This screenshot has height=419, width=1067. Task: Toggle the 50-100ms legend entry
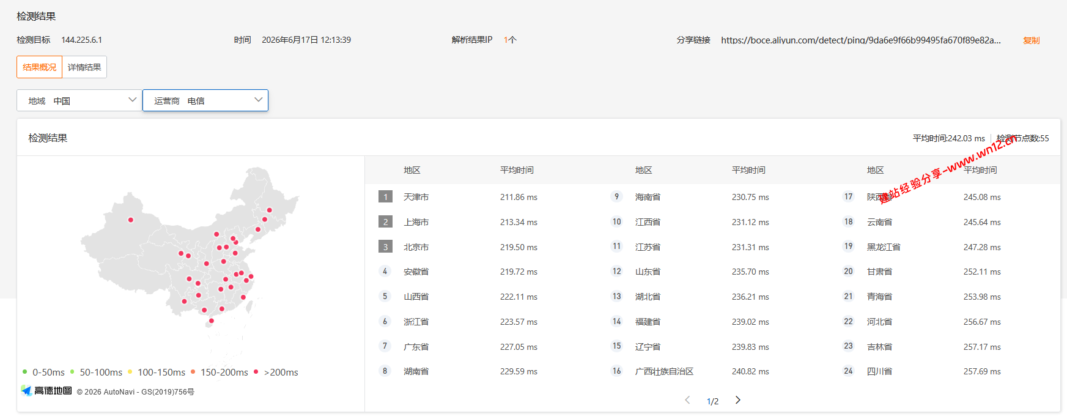tap(96, 372)
